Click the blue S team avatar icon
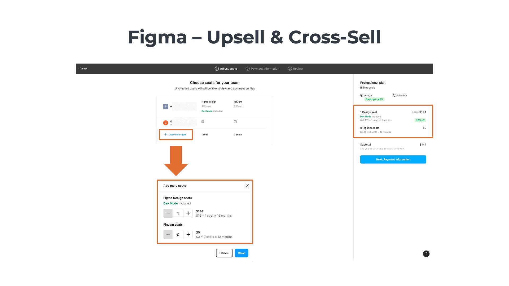509x286 pixels. [x=165, y=106]
